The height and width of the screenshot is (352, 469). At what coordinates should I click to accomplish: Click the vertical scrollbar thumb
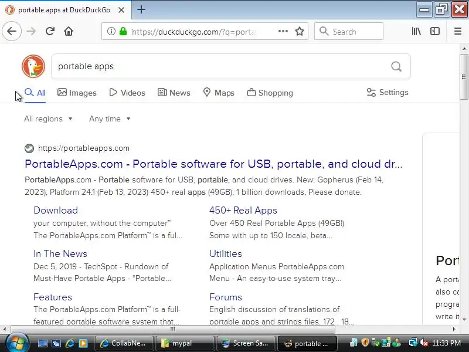pyautogui.click(x=464, y=77)
